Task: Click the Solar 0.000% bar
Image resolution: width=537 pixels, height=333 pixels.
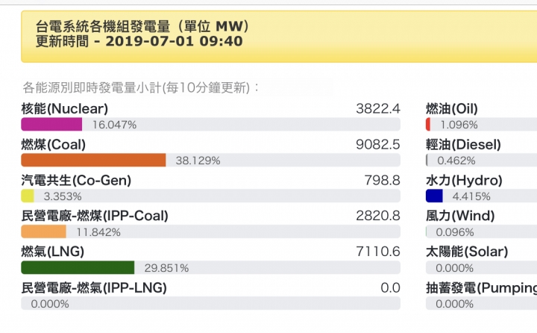Action: (481, 267)
